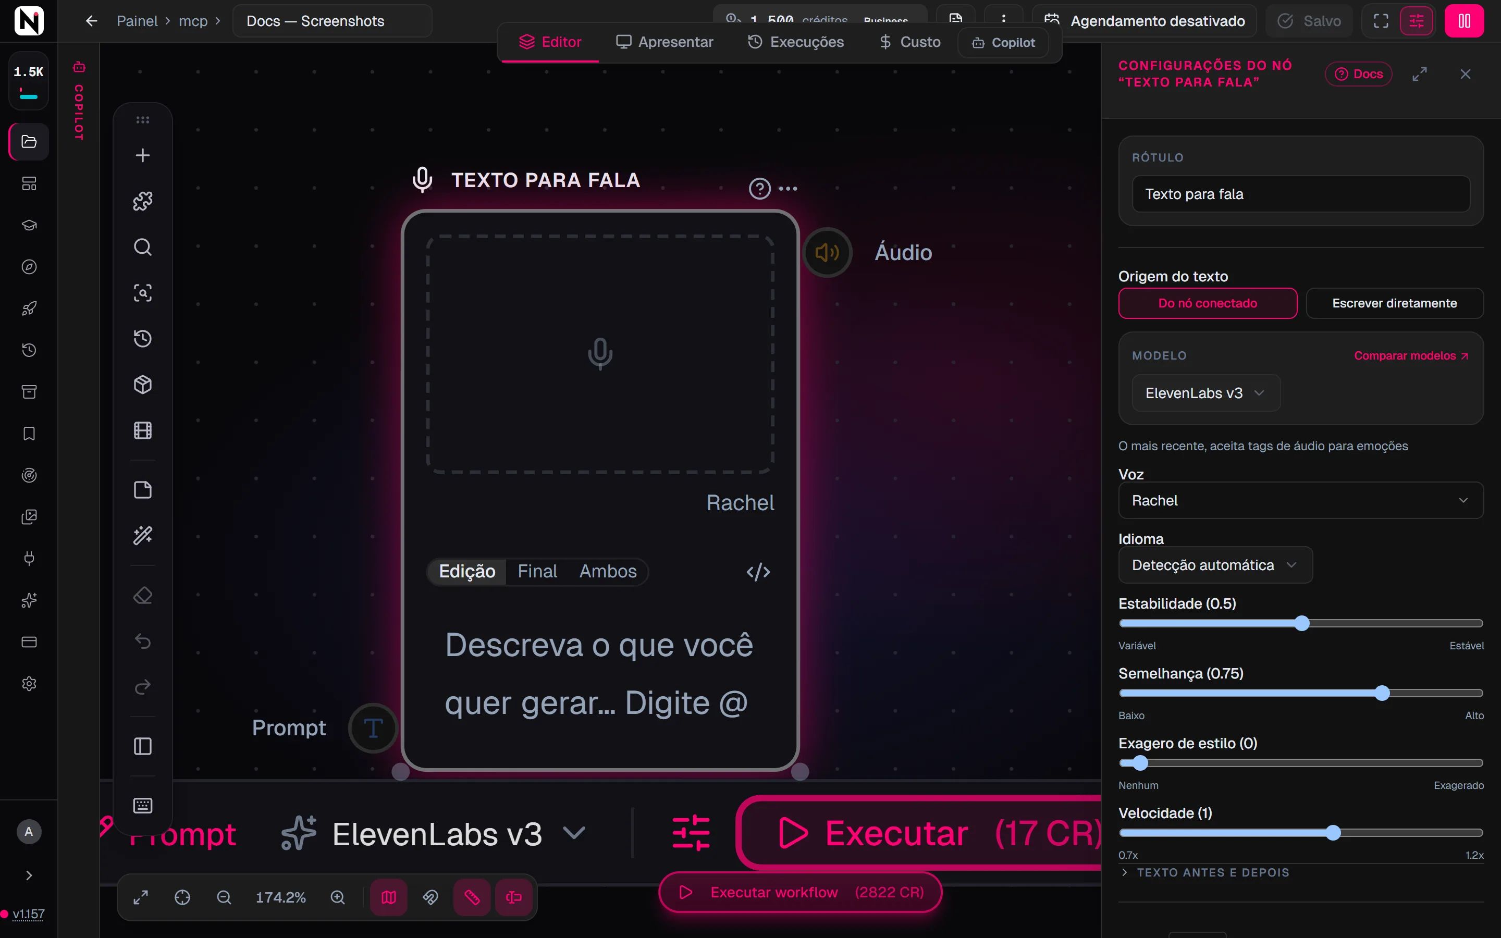Select the magic wand tool
The image size is (1501, 938).
[143, 535]
